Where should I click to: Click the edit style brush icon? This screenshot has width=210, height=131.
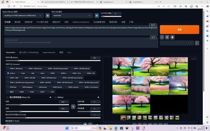click(x=197, y=43)
